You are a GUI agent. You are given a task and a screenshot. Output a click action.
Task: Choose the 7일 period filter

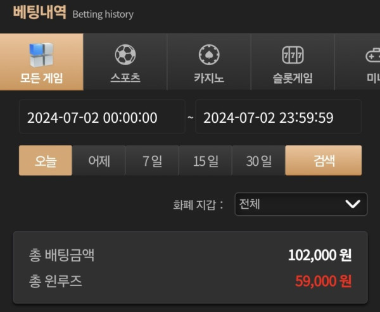click(152, 160)
